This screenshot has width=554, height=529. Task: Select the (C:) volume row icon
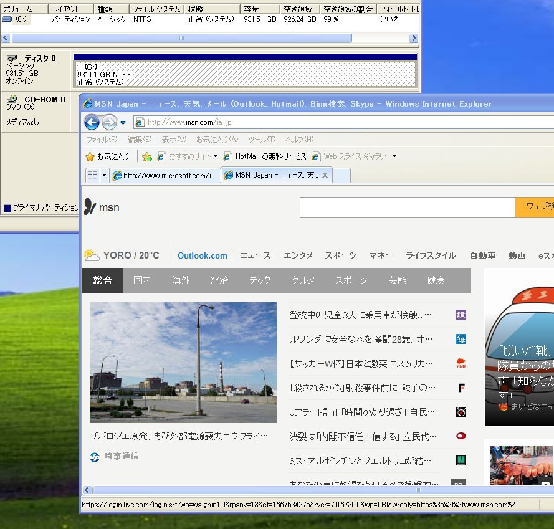(7, 19)
